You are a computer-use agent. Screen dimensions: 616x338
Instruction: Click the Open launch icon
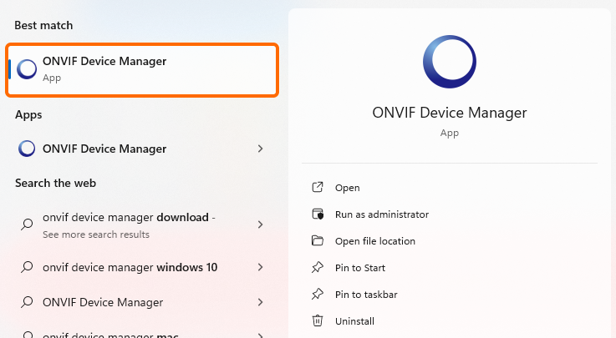[317, 188]
